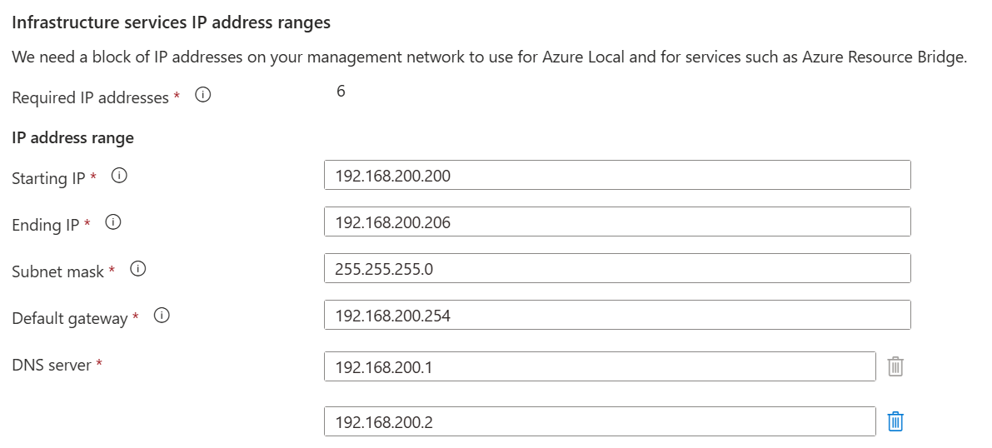This screenshot has width=992, height=448.
Task: Click into the Subnet mask field
Action: tap(617, 268)
